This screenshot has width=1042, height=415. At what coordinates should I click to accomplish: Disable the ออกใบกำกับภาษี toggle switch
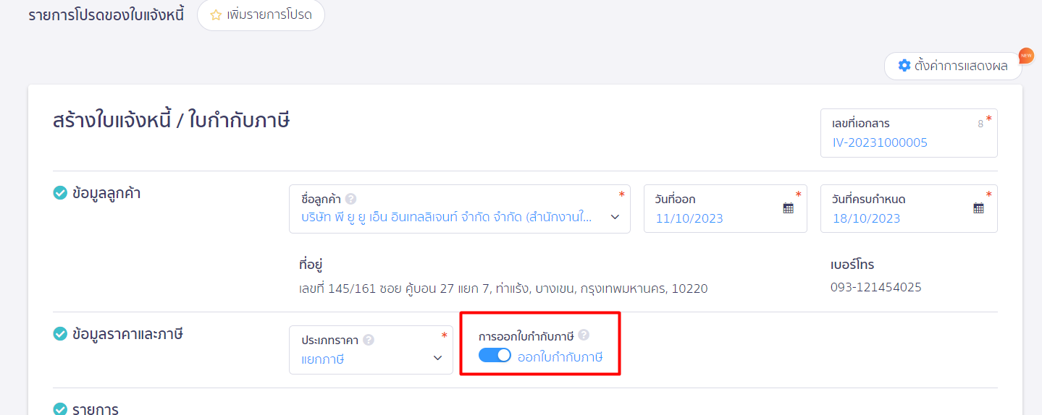pos(495,356)
